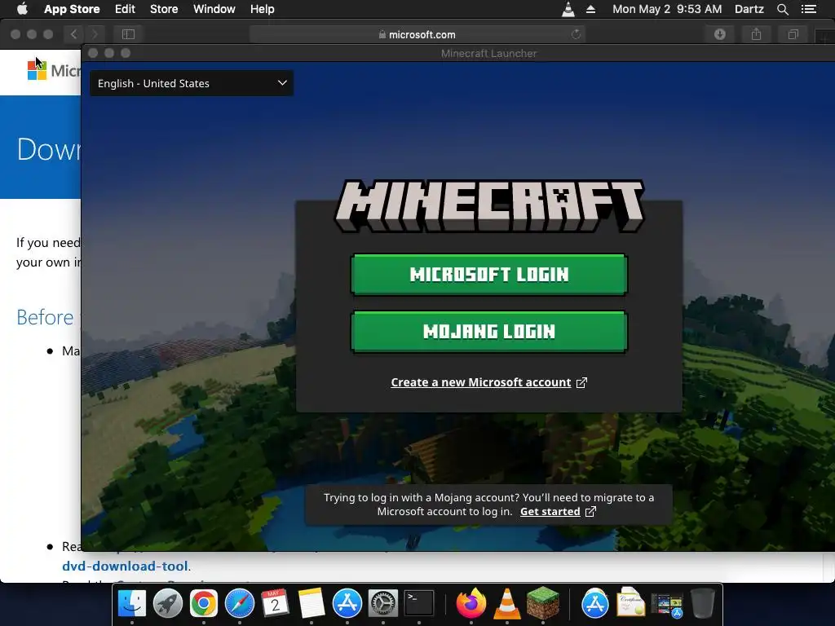835x626 pixels.
Task: Open Spotlight search magnifier
Action: click(x=782, y=9)
